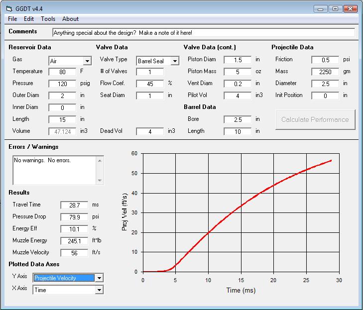Click the Flow Coef. input field
The width and height of the screenshot is (363, 310).
[150, 84]
